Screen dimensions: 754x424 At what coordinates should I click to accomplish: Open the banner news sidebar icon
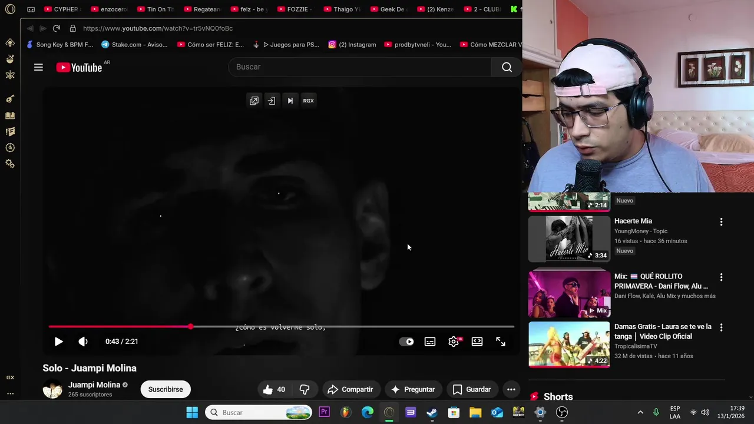10,131
